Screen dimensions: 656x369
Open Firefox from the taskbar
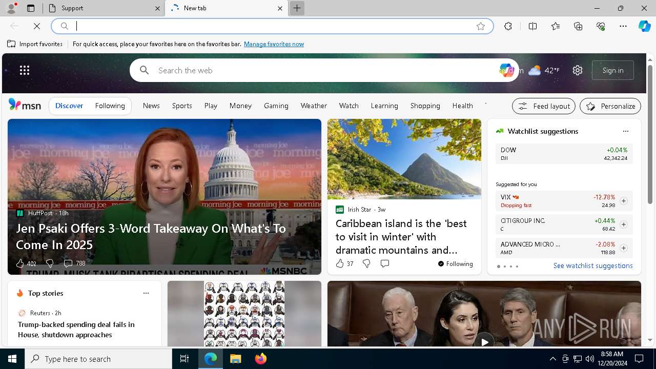click(x=260, y=359)
